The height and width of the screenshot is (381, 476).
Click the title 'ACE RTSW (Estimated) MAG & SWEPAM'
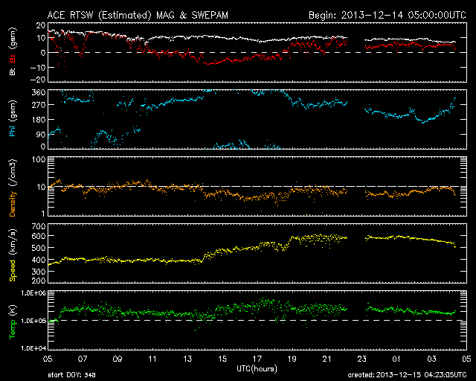click(x=138, y=15)
